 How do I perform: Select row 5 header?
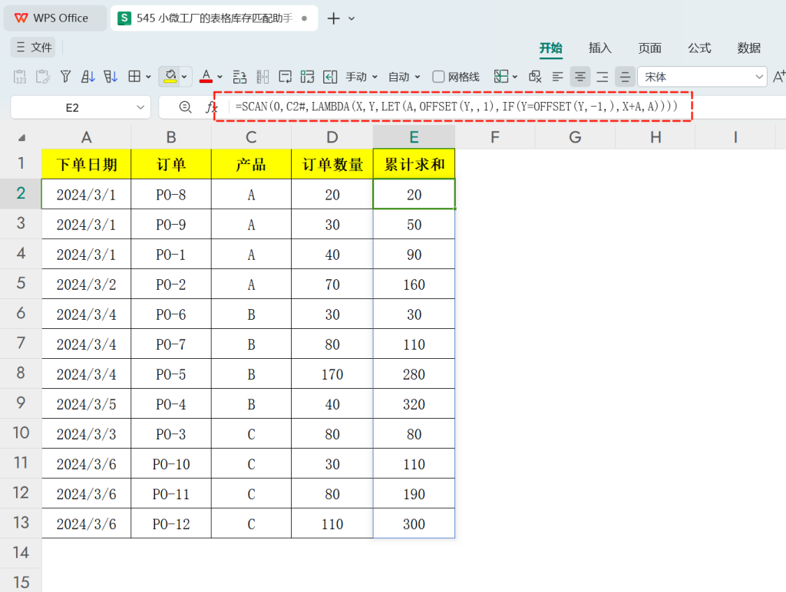(21, 284)
